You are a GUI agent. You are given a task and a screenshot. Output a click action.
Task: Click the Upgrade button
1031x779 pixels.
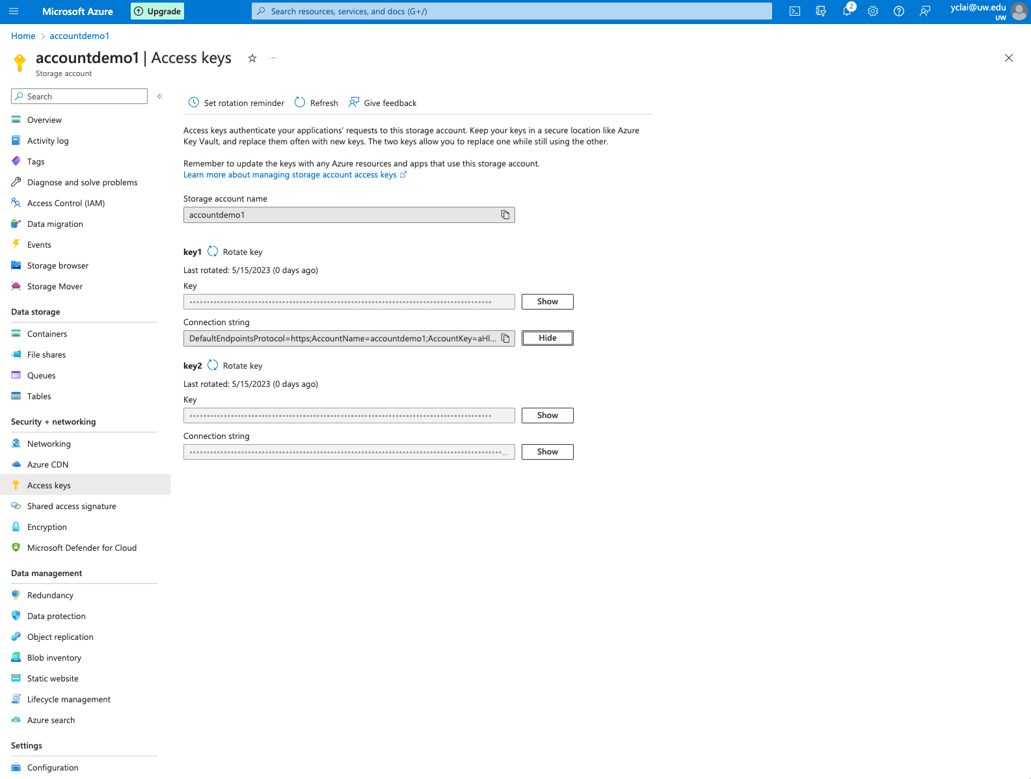[157, 11]
